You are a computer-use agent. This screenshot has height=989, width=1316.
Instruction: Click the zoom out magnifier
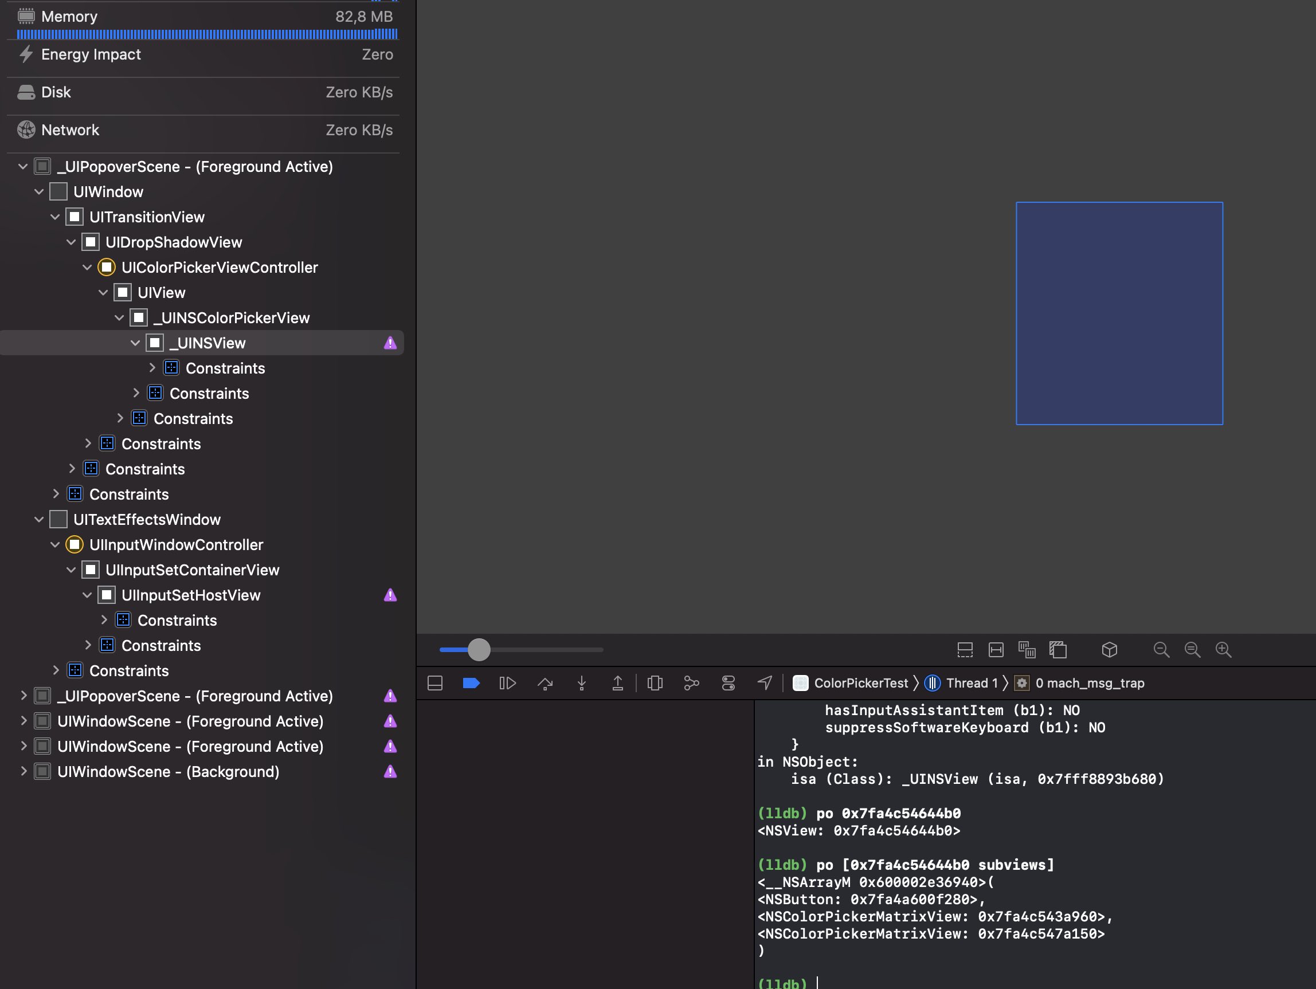(x=1161, y=649)
